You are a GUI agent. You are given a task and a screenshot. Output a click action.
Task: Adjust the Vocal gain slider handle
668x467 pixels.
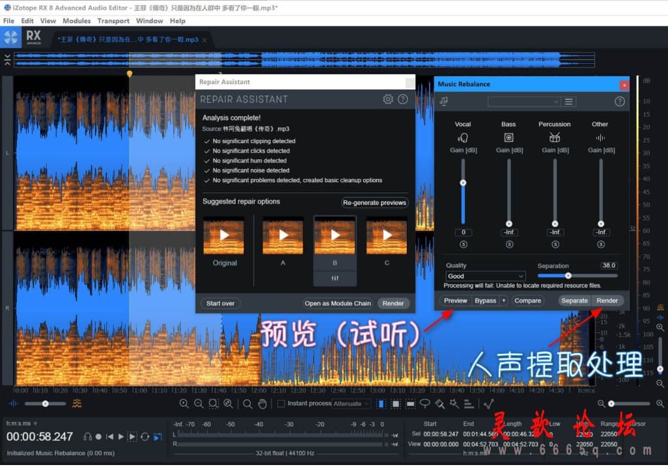pyautogui.click(x=463, y=183)
